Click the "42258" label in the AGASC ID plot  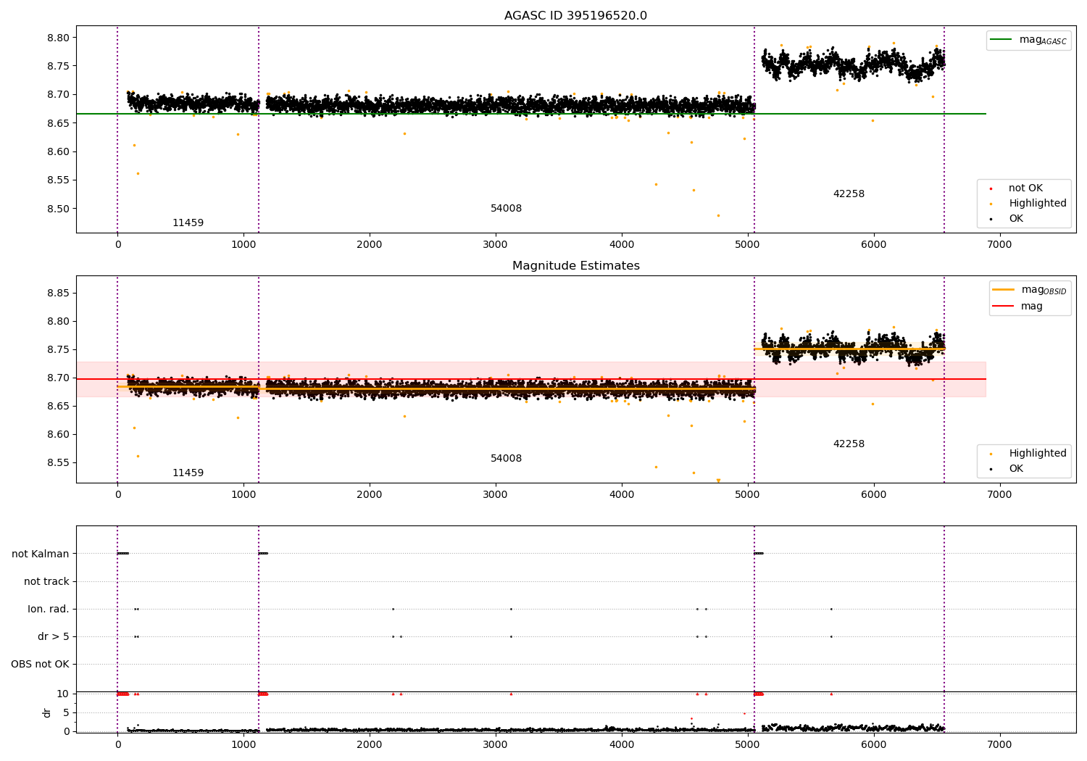click(849, 194)
